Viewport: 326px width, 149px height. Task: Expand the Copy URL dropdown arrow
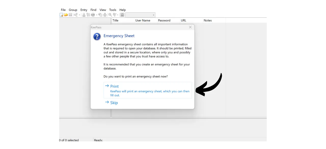pos(97,15)
